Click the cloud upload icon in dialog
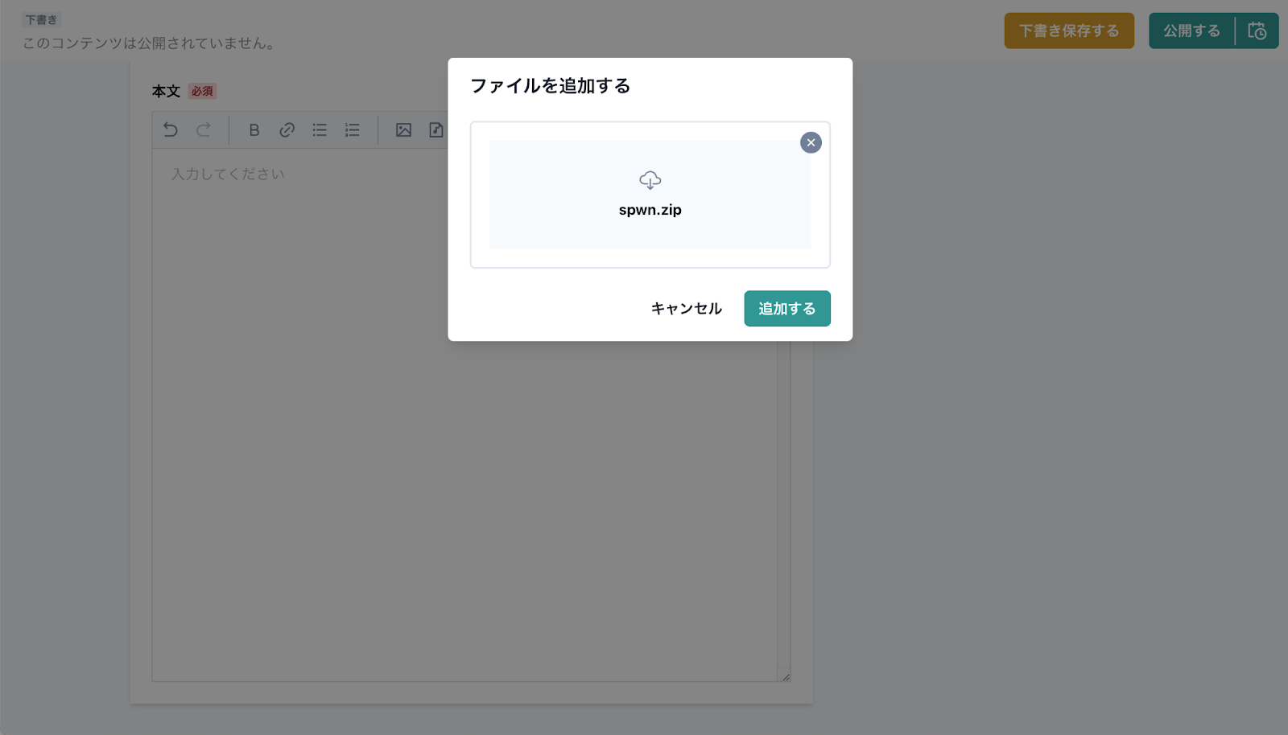 (x=650, y=180)
